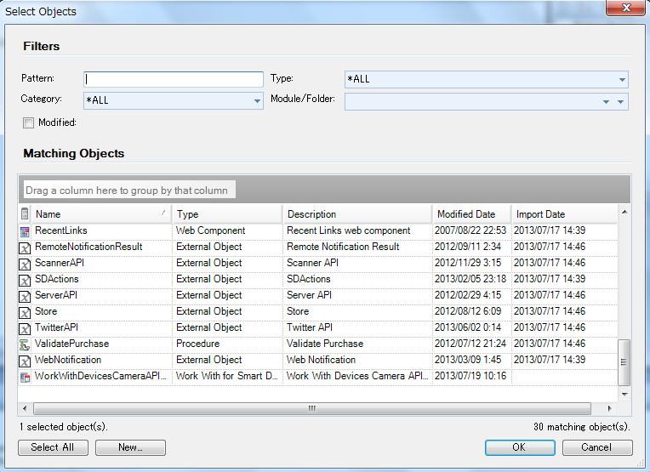Close the Select Objects dialog
Viewport: 650px width, 472px height.
pos(626,8)
